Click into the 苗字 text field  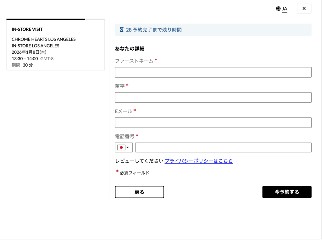(213, 97)
